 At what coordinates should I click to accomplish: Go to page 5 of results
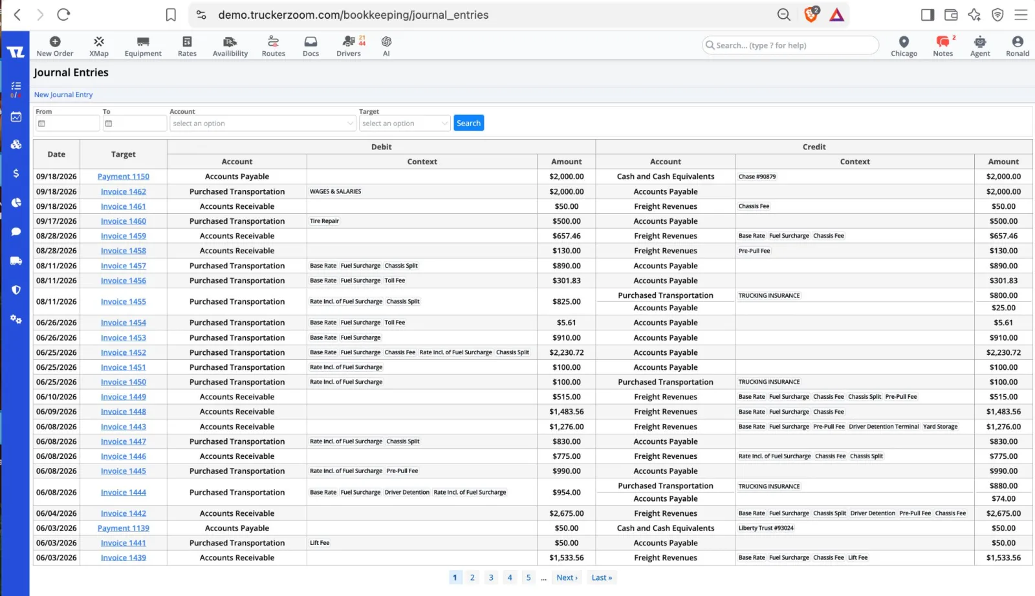tap(528, 577)
